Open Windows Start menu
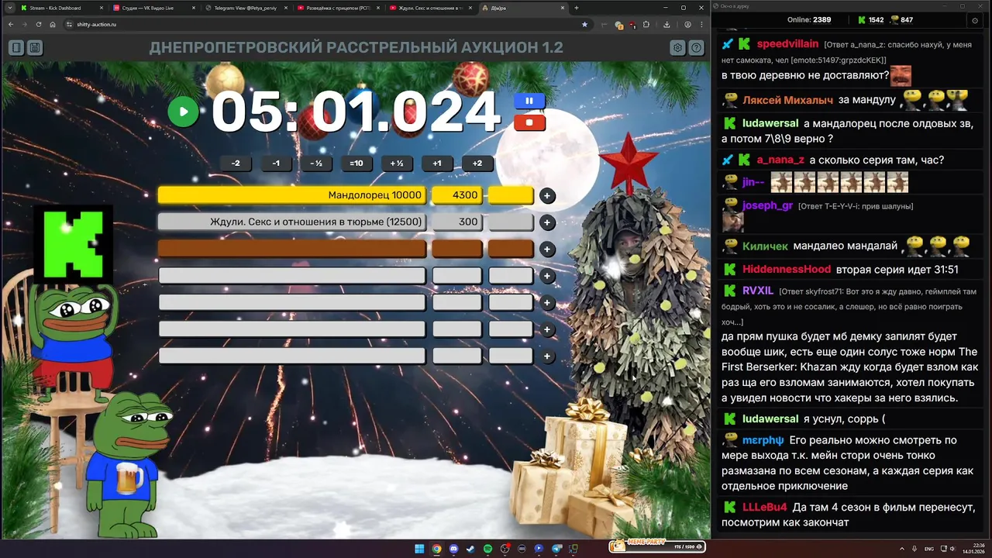992x558 pixels. pyautogui.click(x=419, y=549)
